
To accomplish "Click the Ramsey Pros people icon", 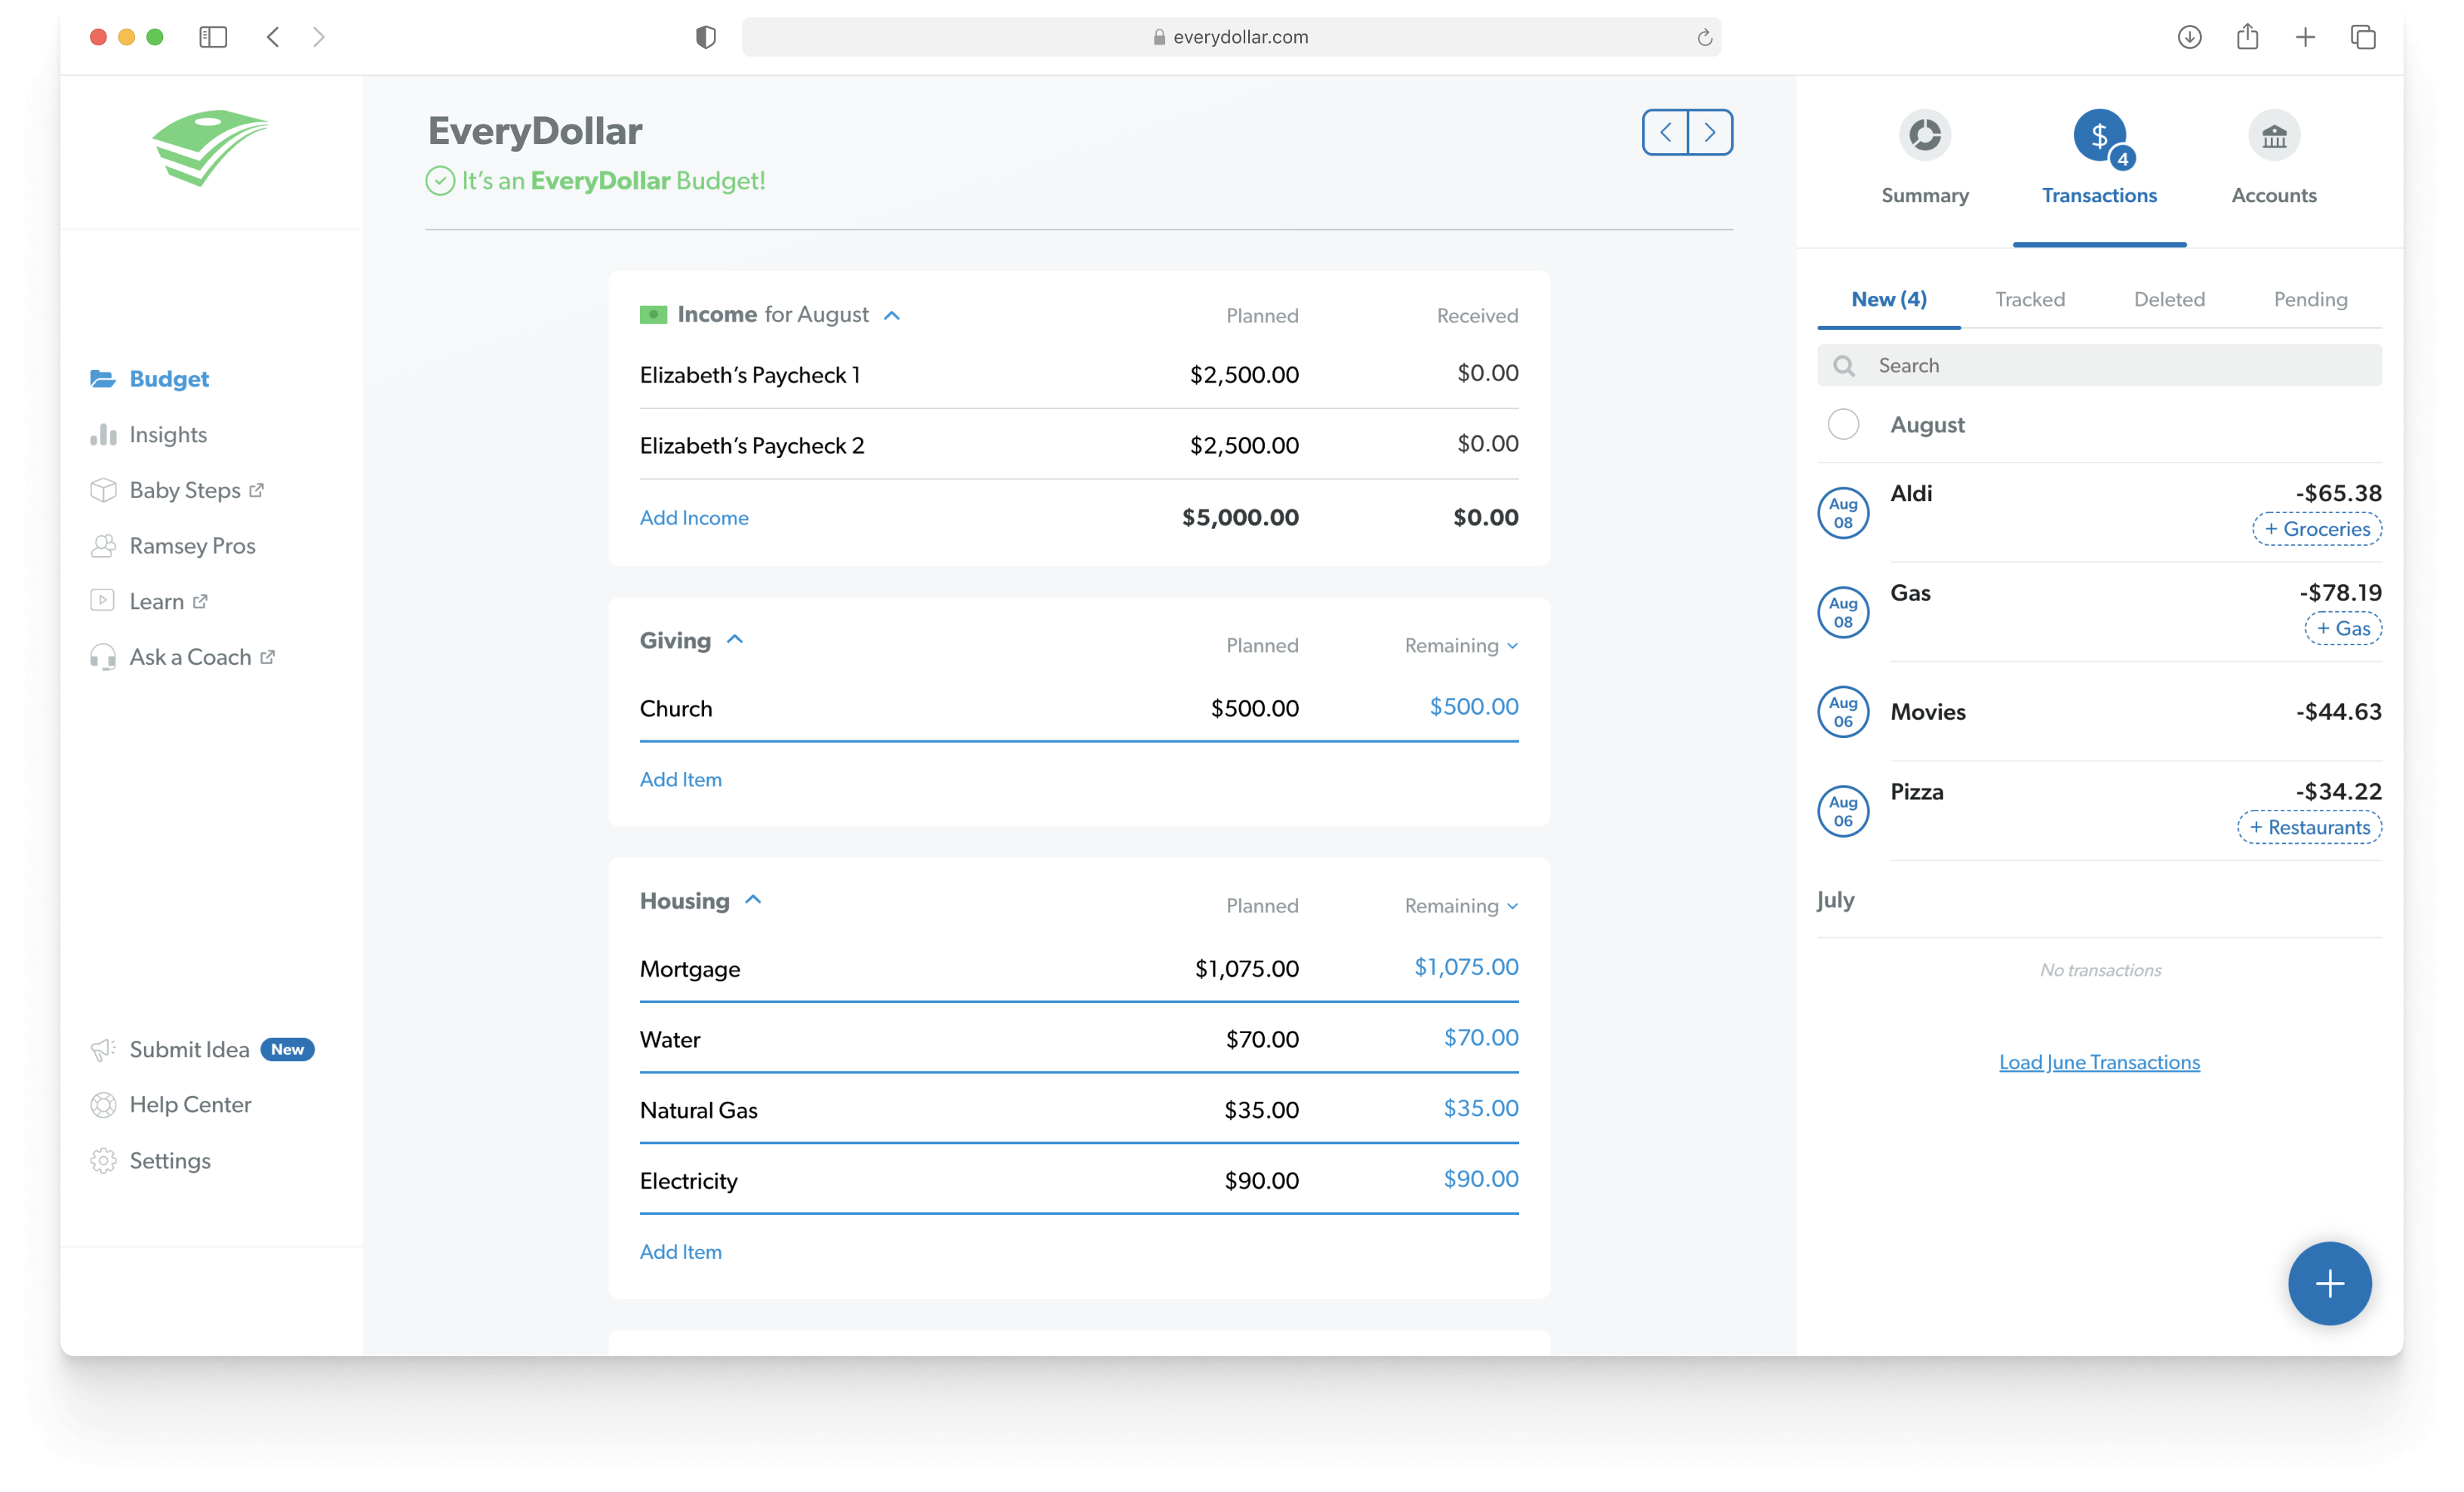I will [102, 546].
